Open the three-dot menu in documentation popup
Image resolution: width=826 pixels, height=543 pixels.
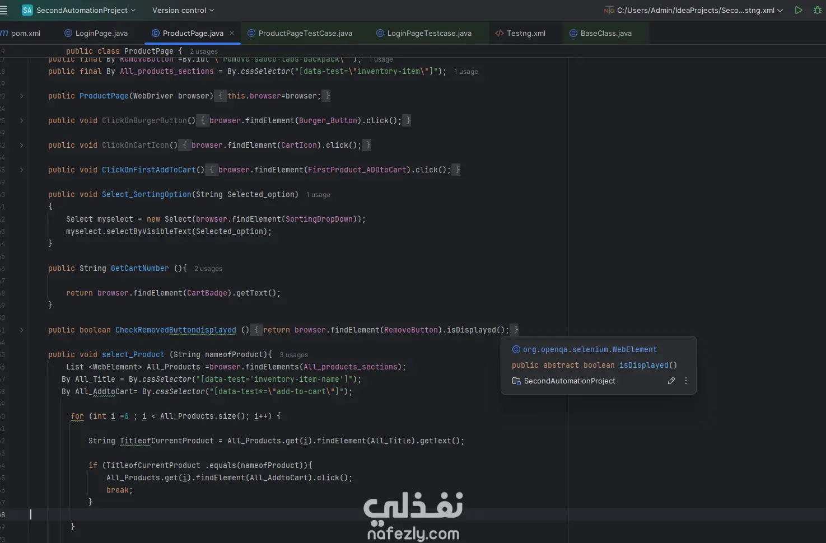click(x=686, y=381)
